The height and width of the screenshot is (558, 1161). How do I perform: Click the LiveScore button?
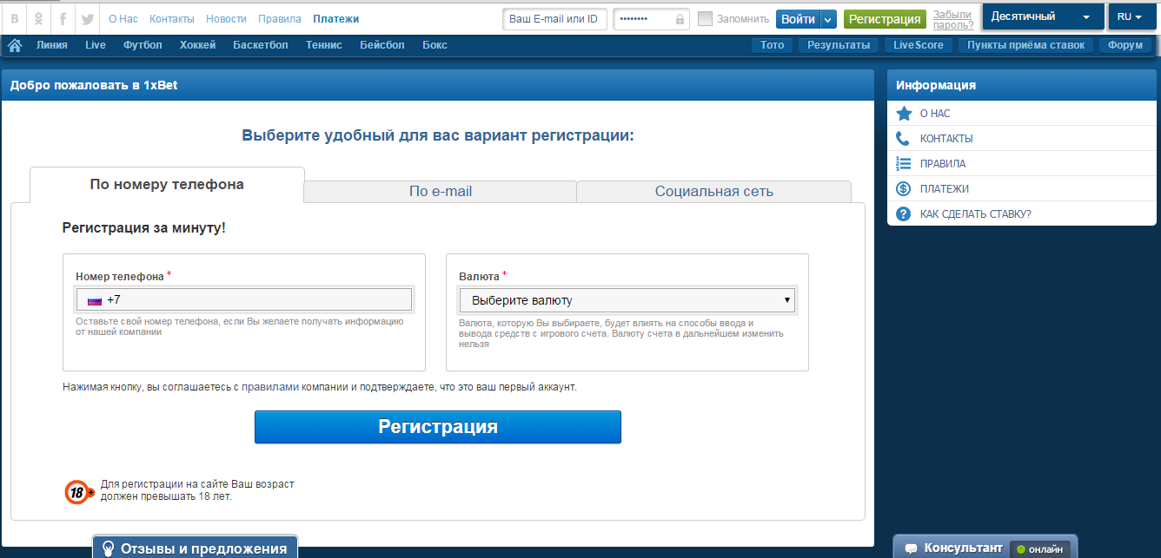(x=919, y=45)
